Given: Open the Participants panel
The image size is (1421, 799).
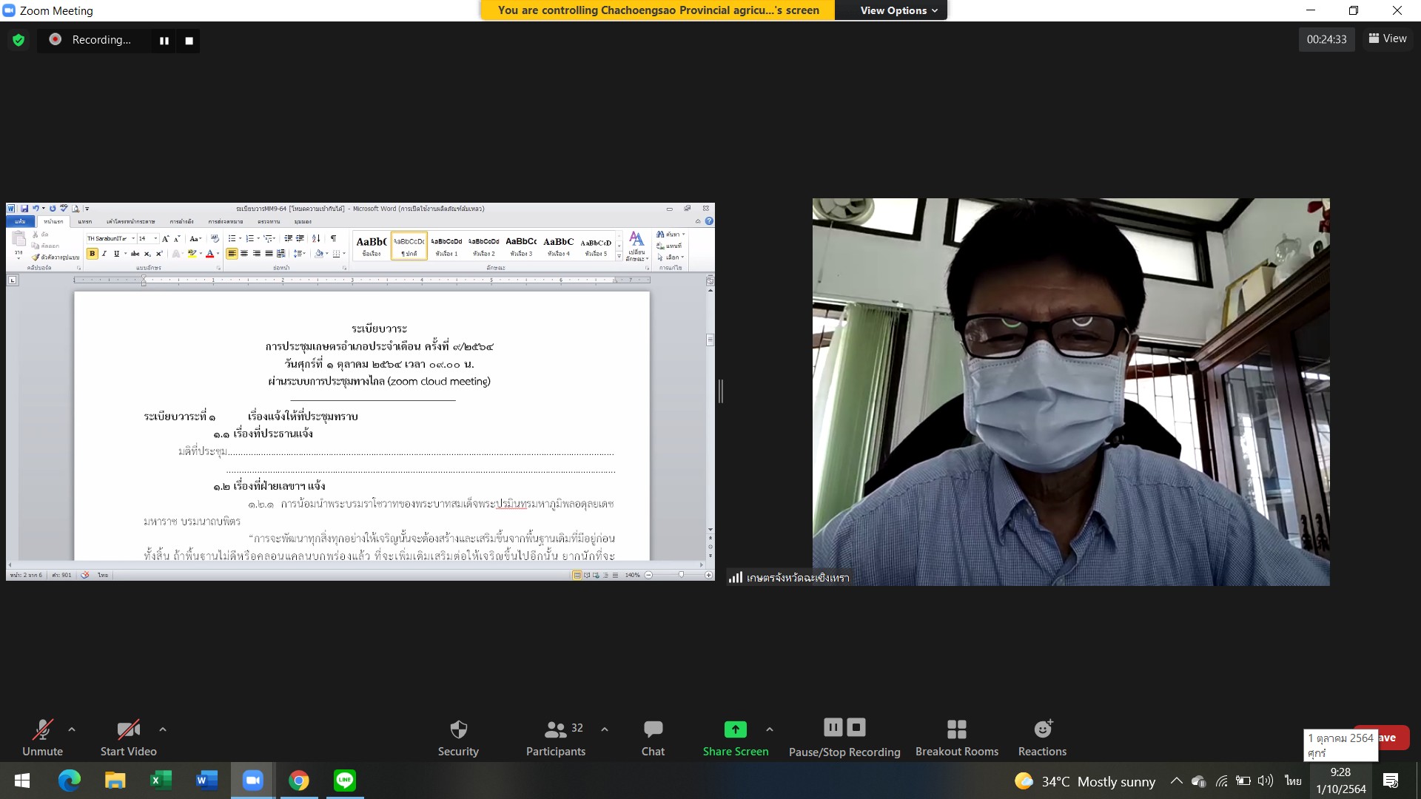Looking at the screenshot, I should coord(555,738).
